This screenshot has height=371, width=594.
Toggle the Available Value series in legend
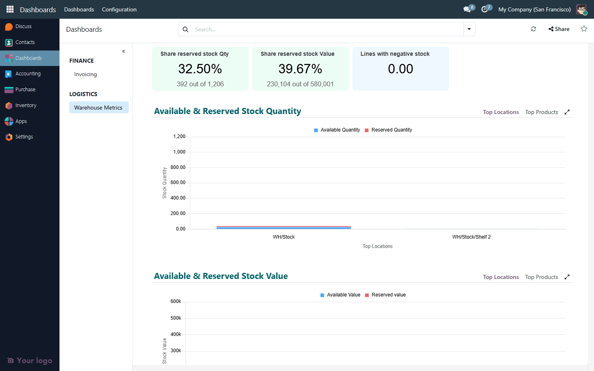point(343,294)
